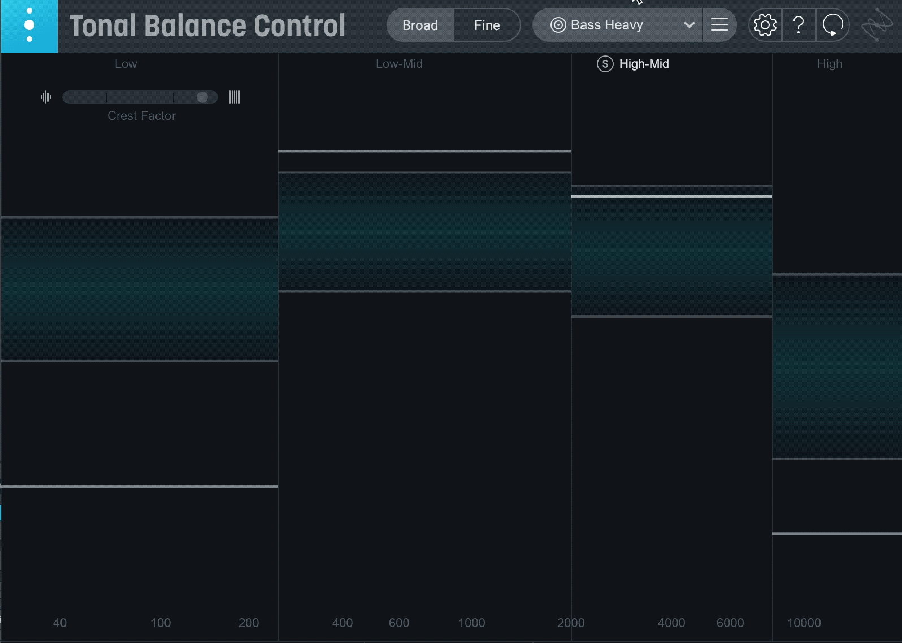The image size is (902, 643).
Task: Toggle solo S icon for High-Mid band
Action: (605, 64)
